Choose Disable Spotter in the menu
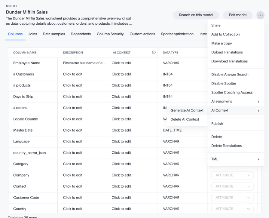The height and width of the screenshot is (218, 269). pos(224,84)
